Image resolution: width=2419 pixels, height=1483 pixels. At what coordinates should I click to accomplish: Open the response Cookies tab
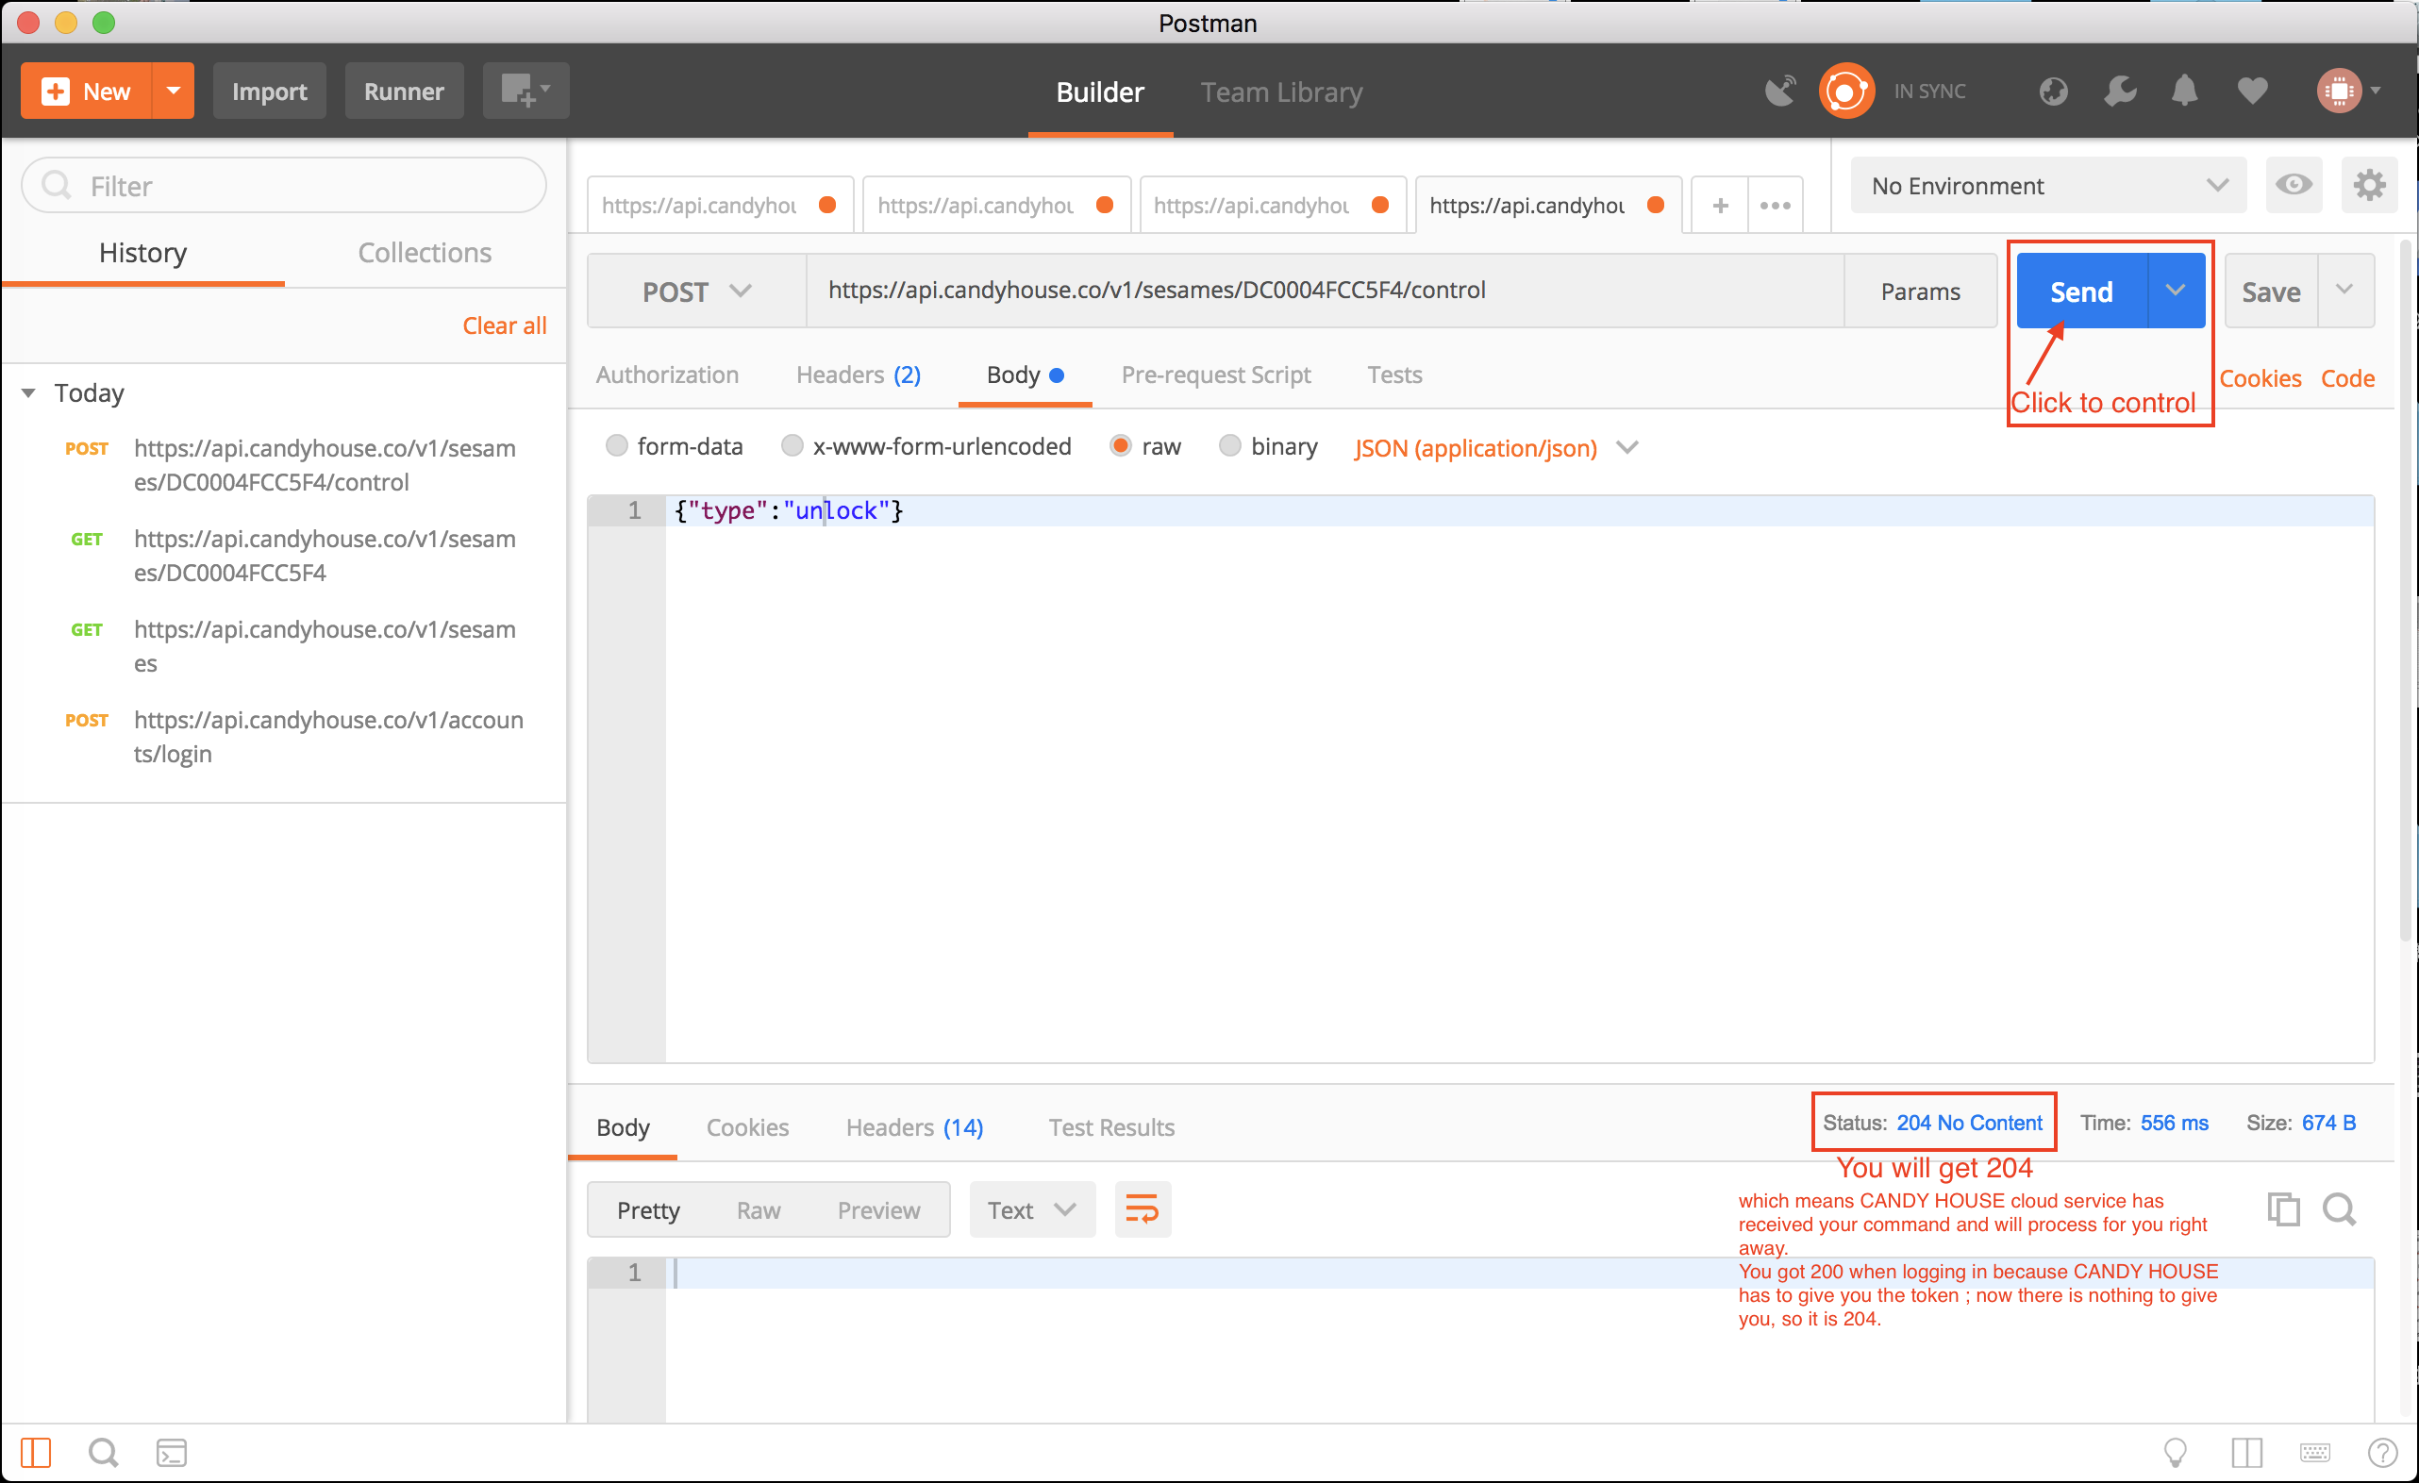pyautogui.click(x=747, y=1126)
